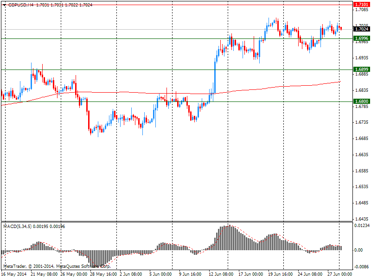Click the 1.6785 value on price axis
This screenshot has height=278, width=371.
coord(362,107)
